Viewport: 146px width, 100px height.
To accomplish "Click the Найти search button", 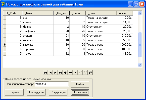I will (x=80, y=84).
